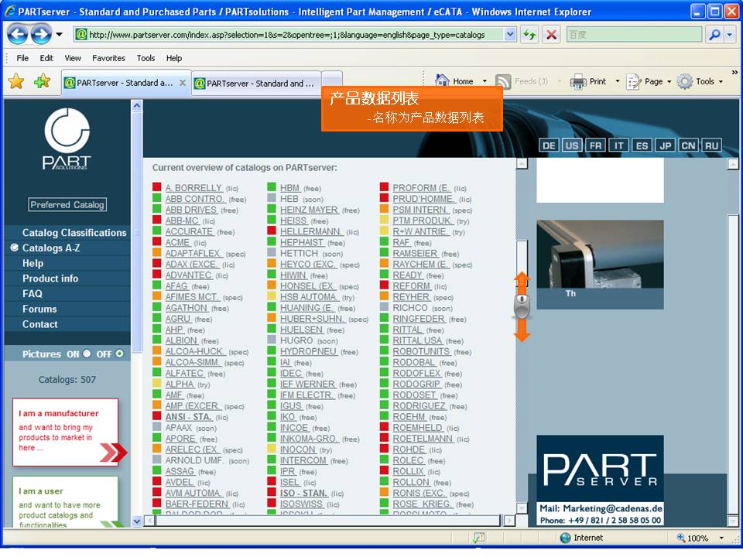Go forward with the browser Forward arrow
Viewport: 743px width, 557px height.
click(41, 34)
